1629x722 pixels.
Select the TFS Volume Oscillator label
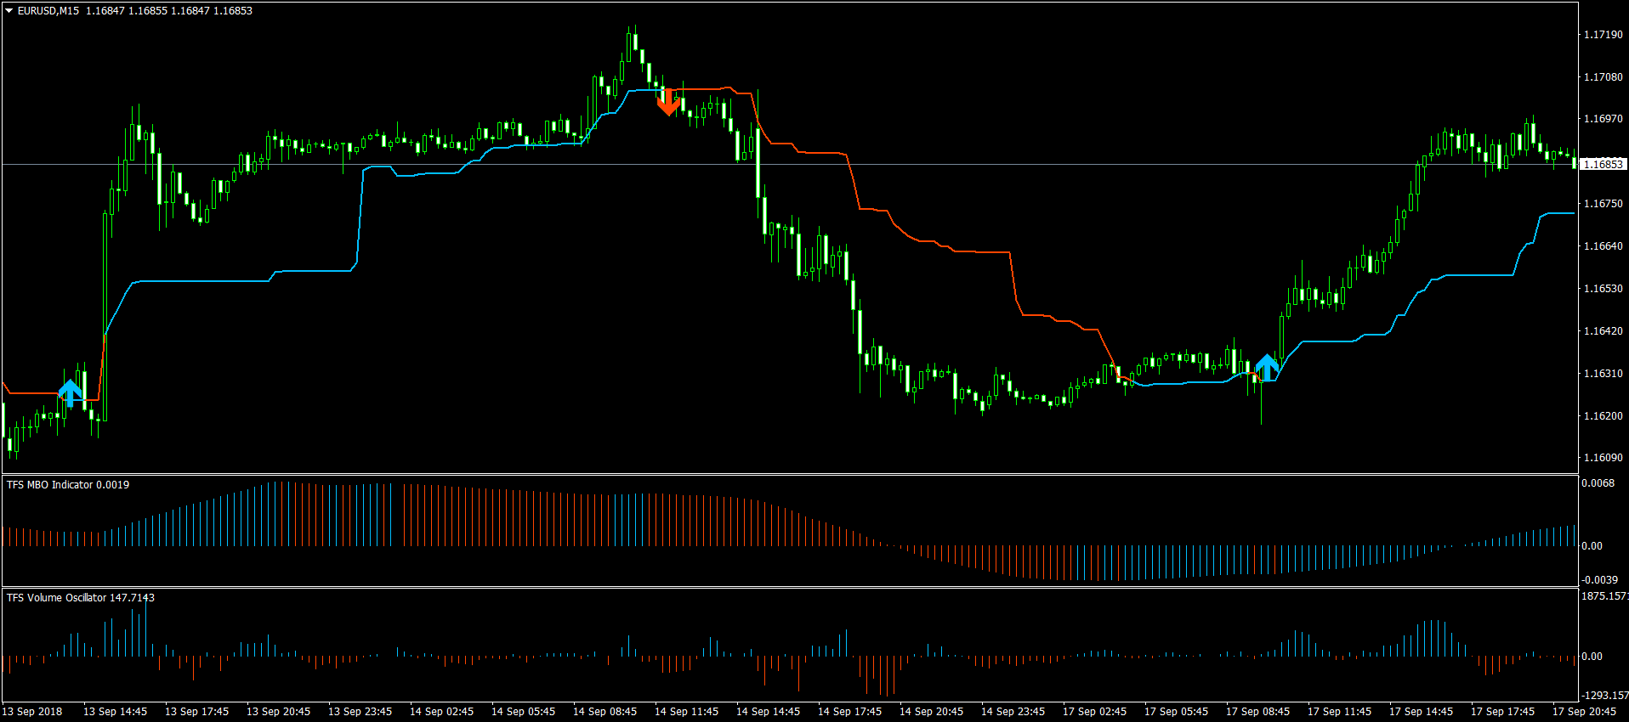[x=81, y=598]
